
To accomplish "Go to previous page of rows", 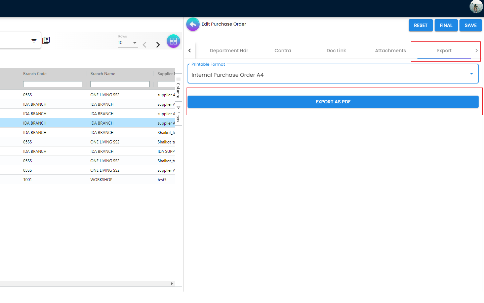I will 145,45.
